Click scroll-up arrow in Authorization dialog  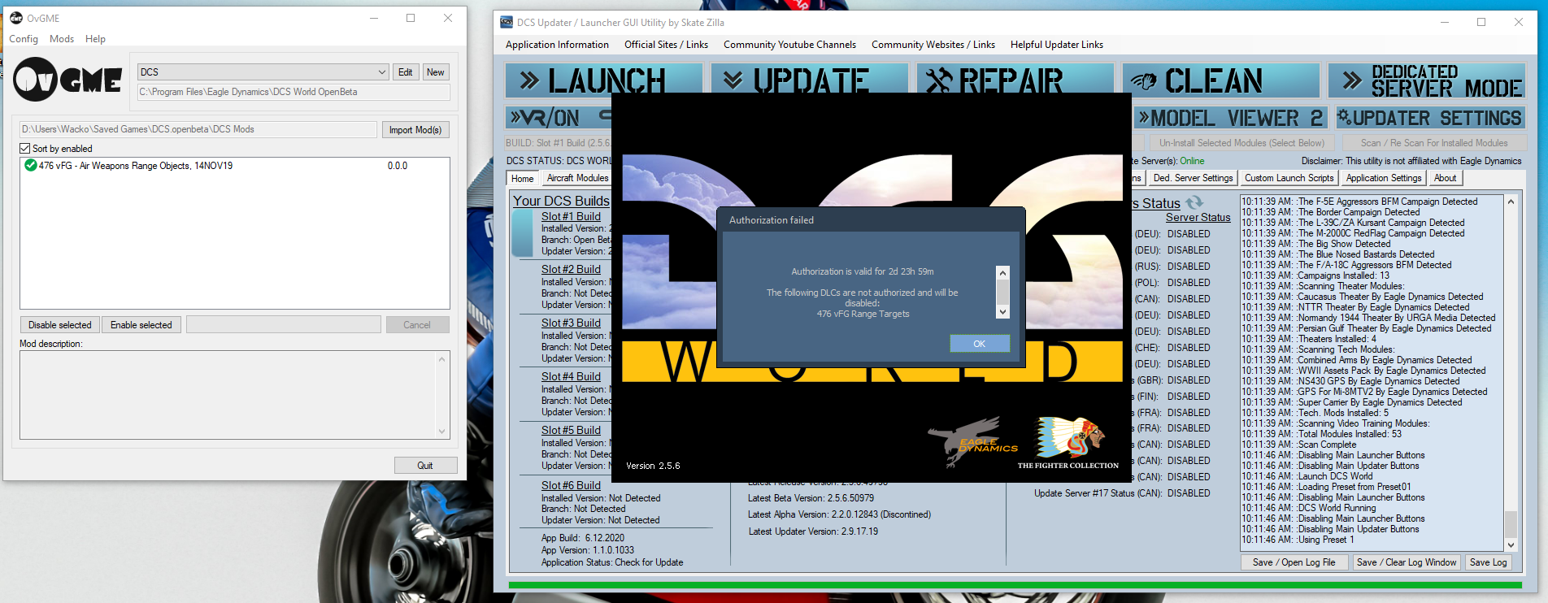(x=1002, y=273)
